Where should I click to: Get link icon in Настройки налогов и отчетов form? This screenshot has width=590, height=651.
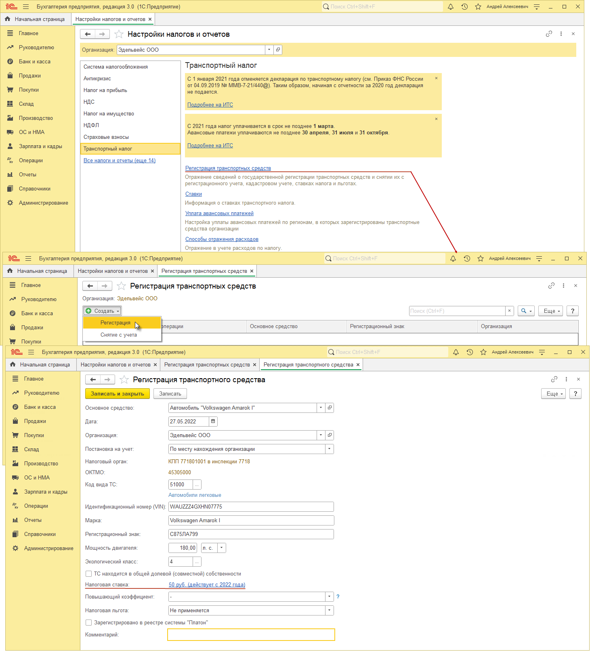coord(549,34)
